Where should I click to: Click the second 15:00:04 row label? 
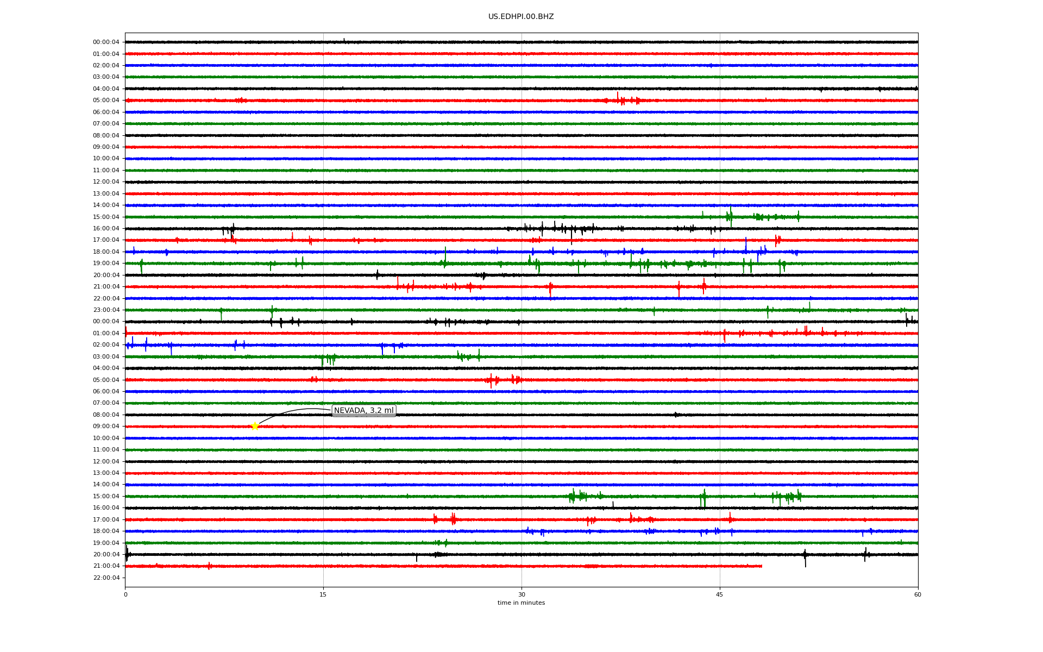coord(106,496)
